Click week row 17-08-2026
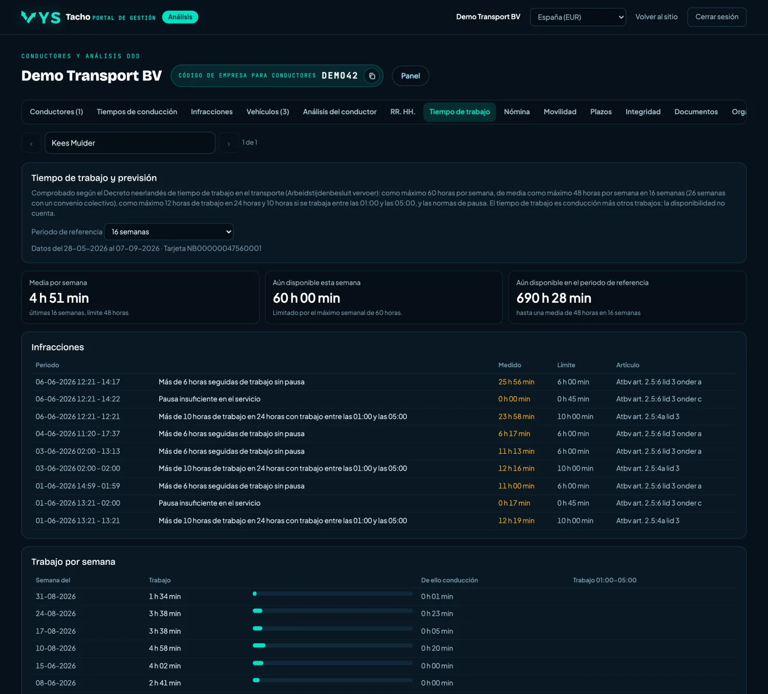This screenshot has width=768, height=694. pyautogui.click(x=384, y=631)
